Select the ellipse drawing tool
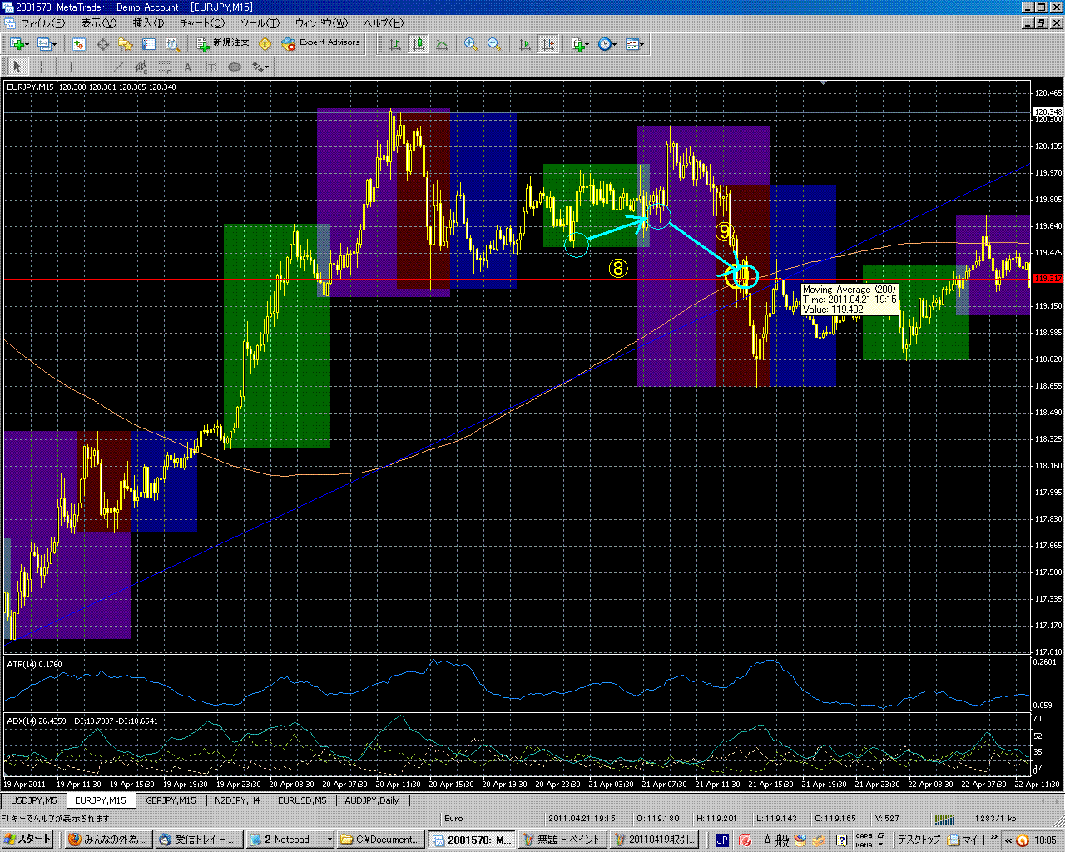 tap(235, 67)
